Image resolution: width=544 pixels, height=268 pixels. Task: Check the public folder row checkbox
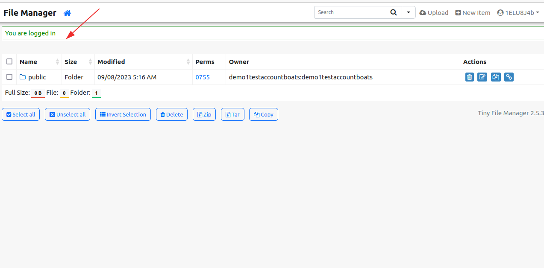click(9, 77)
